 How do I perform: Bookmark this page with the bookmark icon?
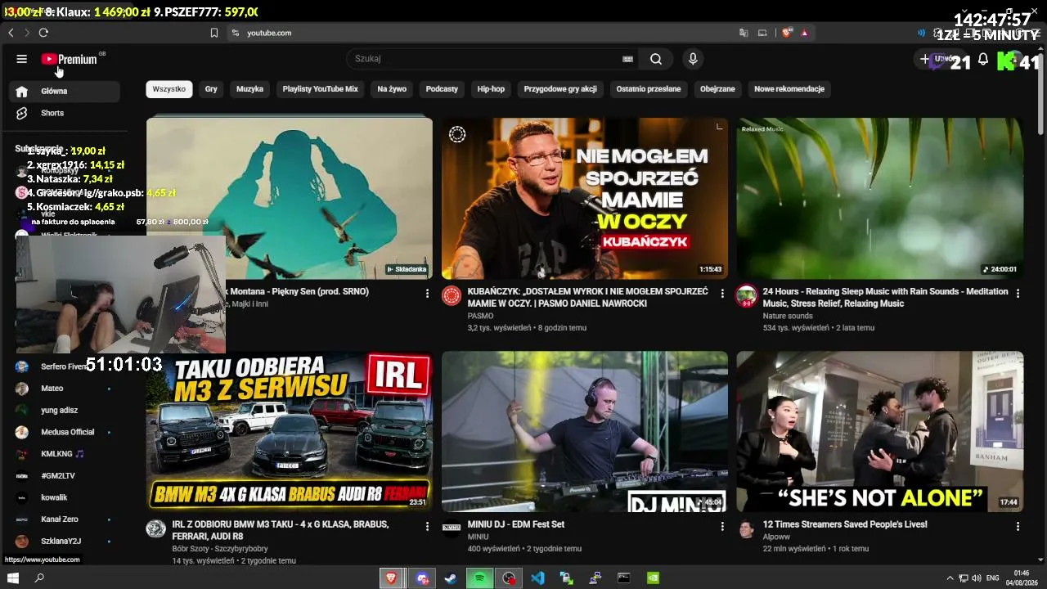[214, 33]
